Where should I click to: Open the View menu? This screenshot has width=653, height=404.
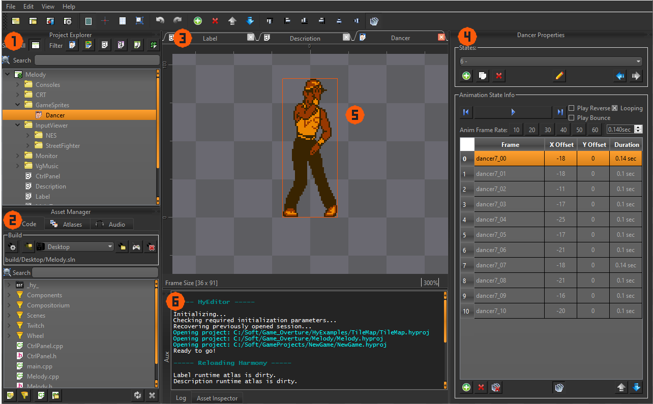tap(47, 6)
